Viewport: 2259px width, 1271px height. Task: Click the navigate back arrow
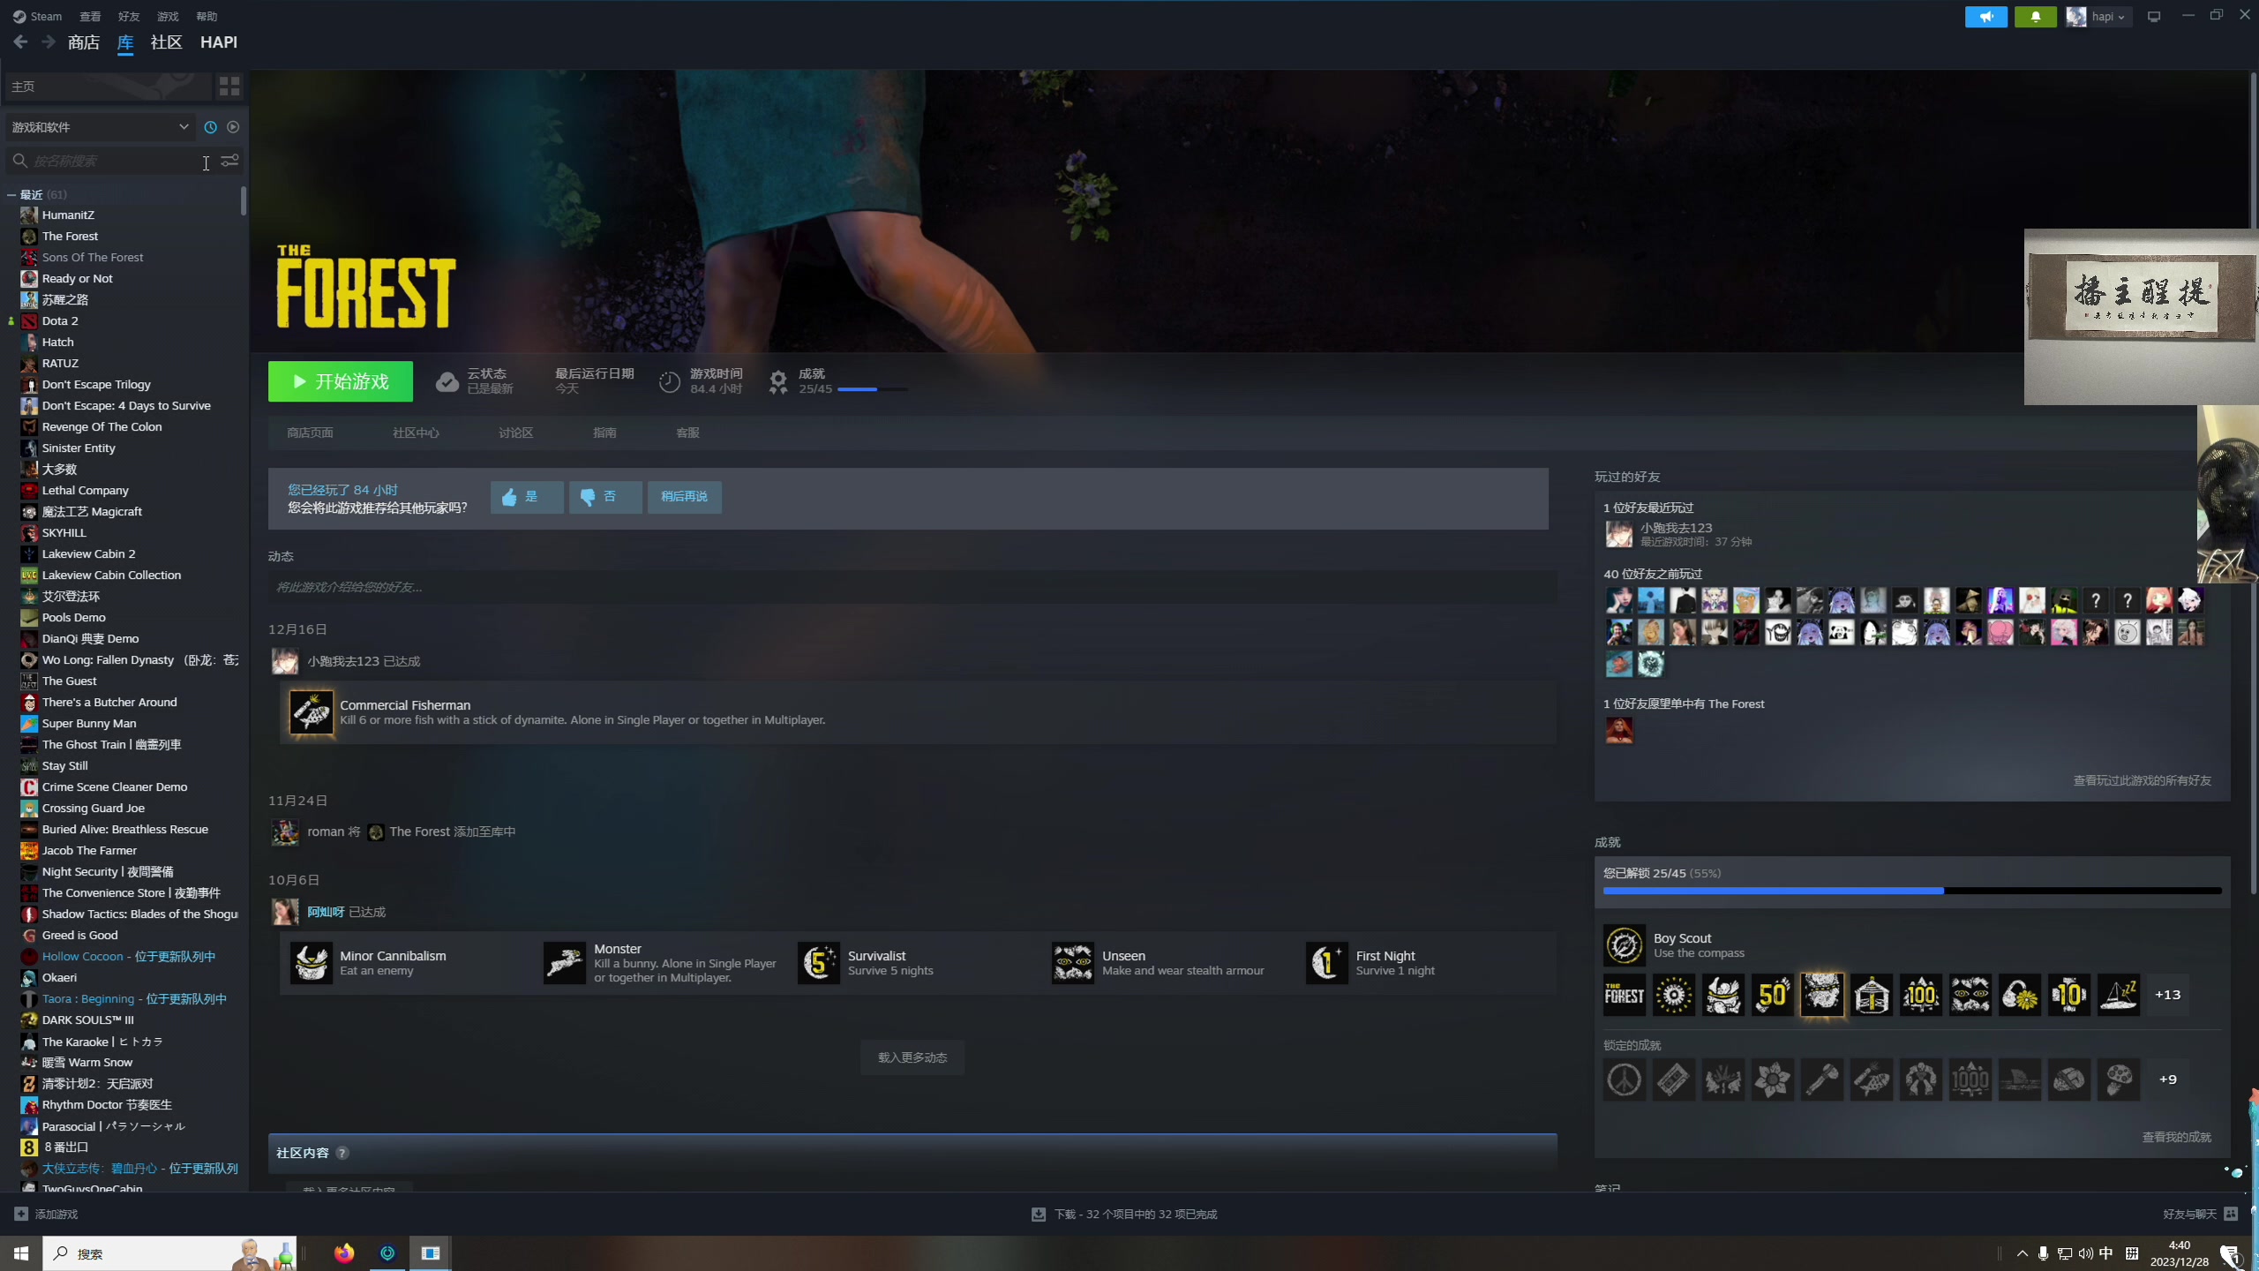coord(21,42)
